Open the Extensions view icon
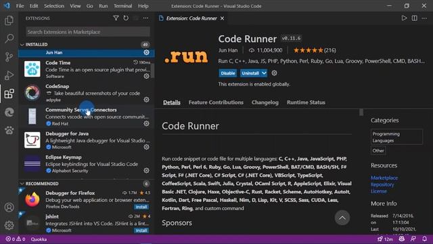This screenshot has height=244, width=433. [9, 94]
